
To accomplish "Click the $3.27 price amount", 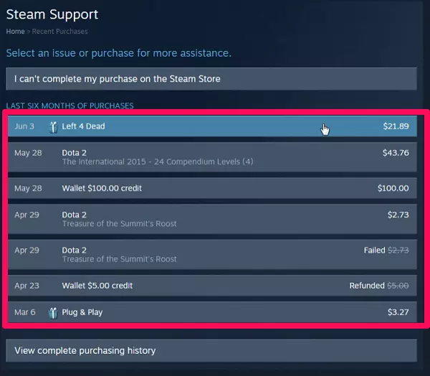I will coord(398,313).
